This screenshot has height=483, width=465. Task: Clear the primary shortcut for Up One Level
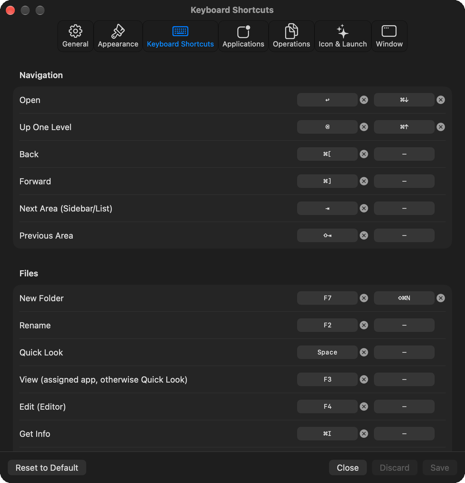(364, 127)
